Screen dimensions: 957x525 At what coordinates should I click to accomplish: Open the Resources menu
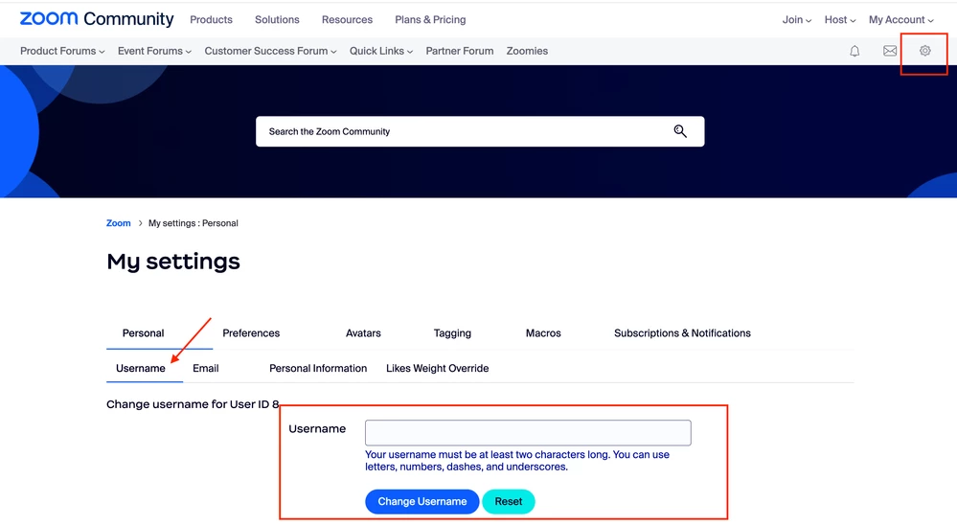point(348,19)
